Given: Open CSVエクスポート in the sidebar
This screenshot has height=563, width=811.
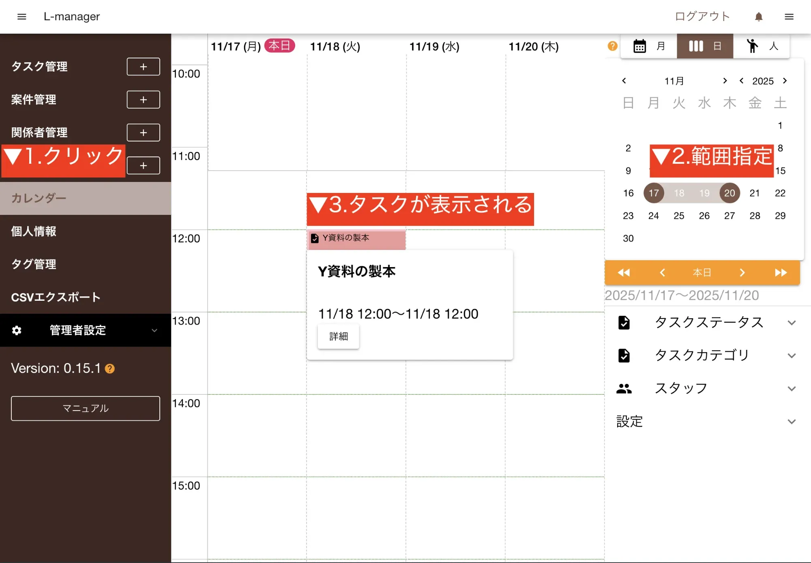Looking at the screenshot, I should click(56, 297).
